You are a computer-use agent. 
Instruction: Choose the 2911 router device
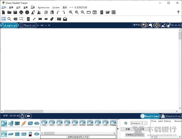coord(75,123)
